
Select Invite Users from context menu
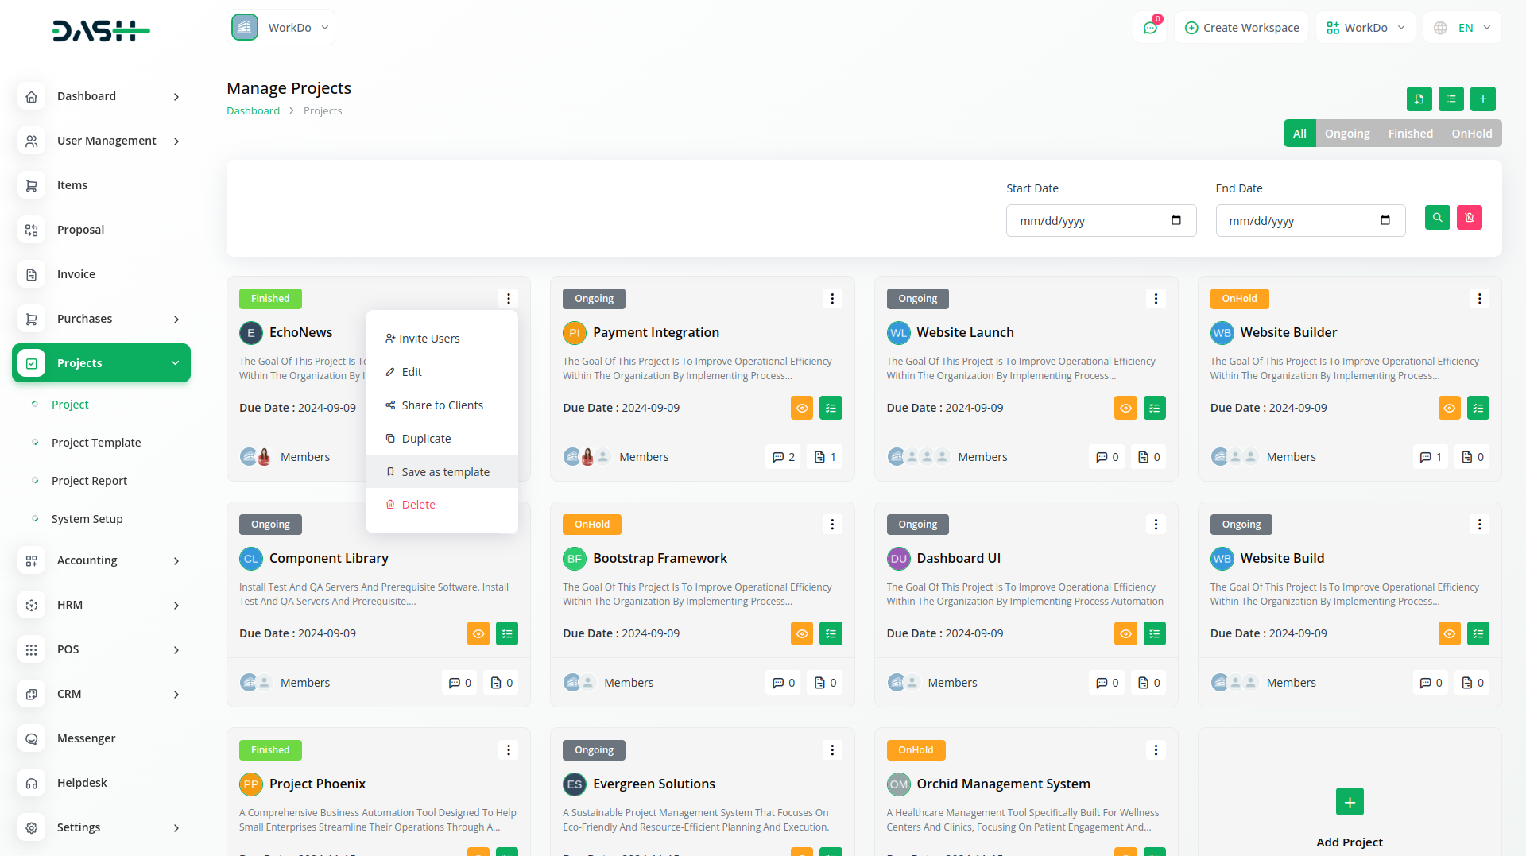point(441,339)
